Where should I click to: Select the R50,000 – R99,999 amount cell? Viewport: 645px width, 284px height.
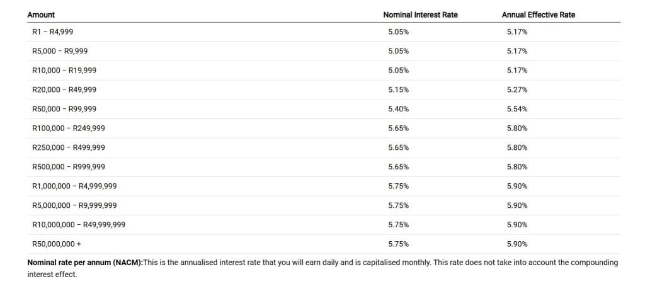64,109
